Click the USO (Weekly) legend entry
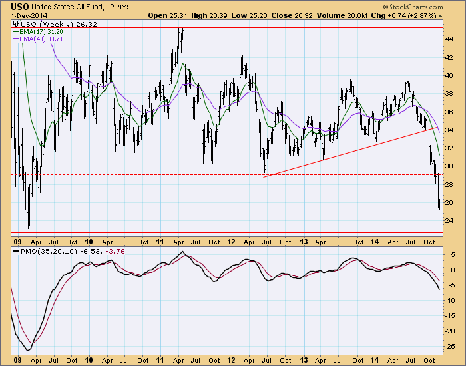The height and width of the screenshot is (366, 466). 39,24
